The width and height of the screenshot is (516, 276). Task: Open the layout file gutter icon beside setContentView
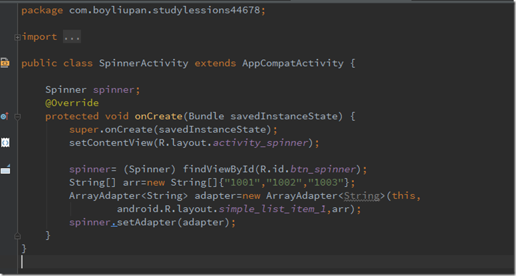coord(5,143)
